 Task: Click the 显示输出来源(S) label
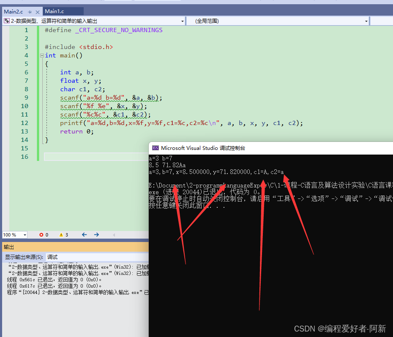pos(24,257)
